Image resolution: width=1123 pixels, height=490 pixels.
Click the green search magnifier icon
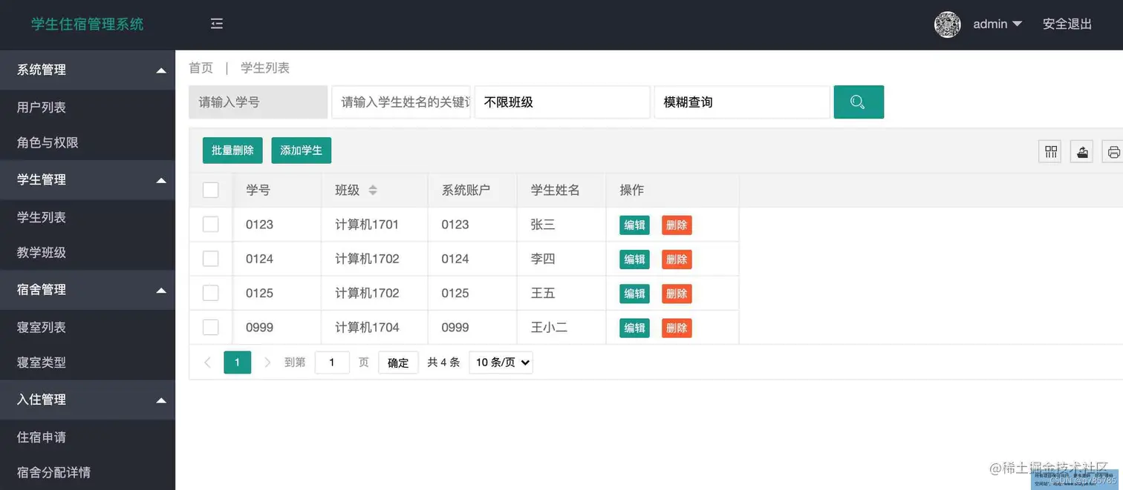859,102
